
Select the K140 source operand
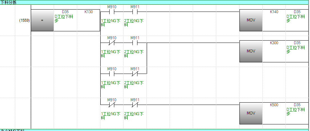[x=274, y=12]
